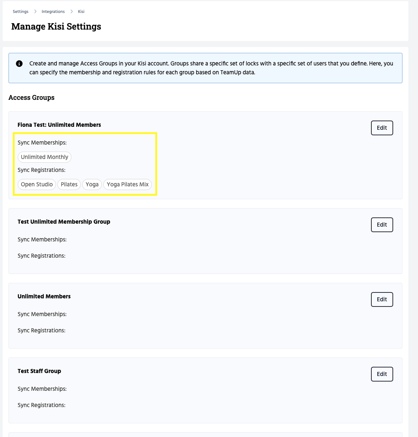
Task: Edit the Test Staff Group
Action: pos(382,374)
